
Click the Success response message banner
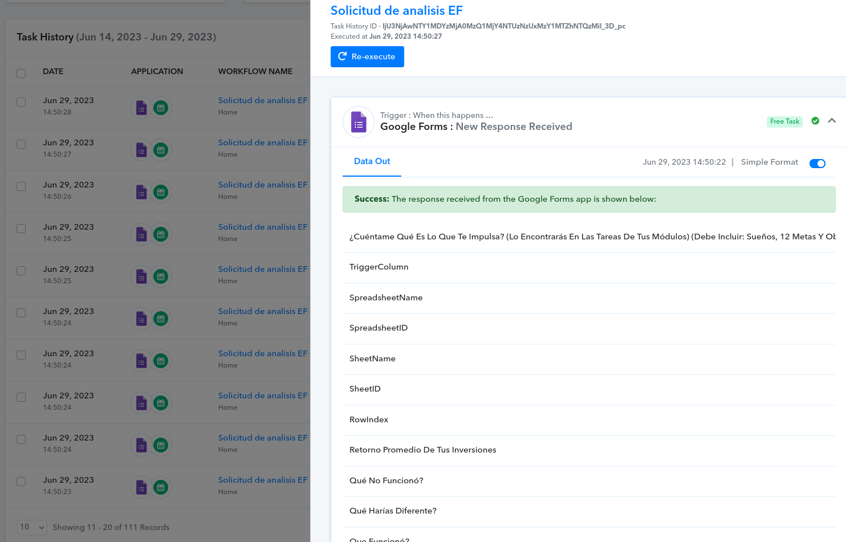[589, 199]
